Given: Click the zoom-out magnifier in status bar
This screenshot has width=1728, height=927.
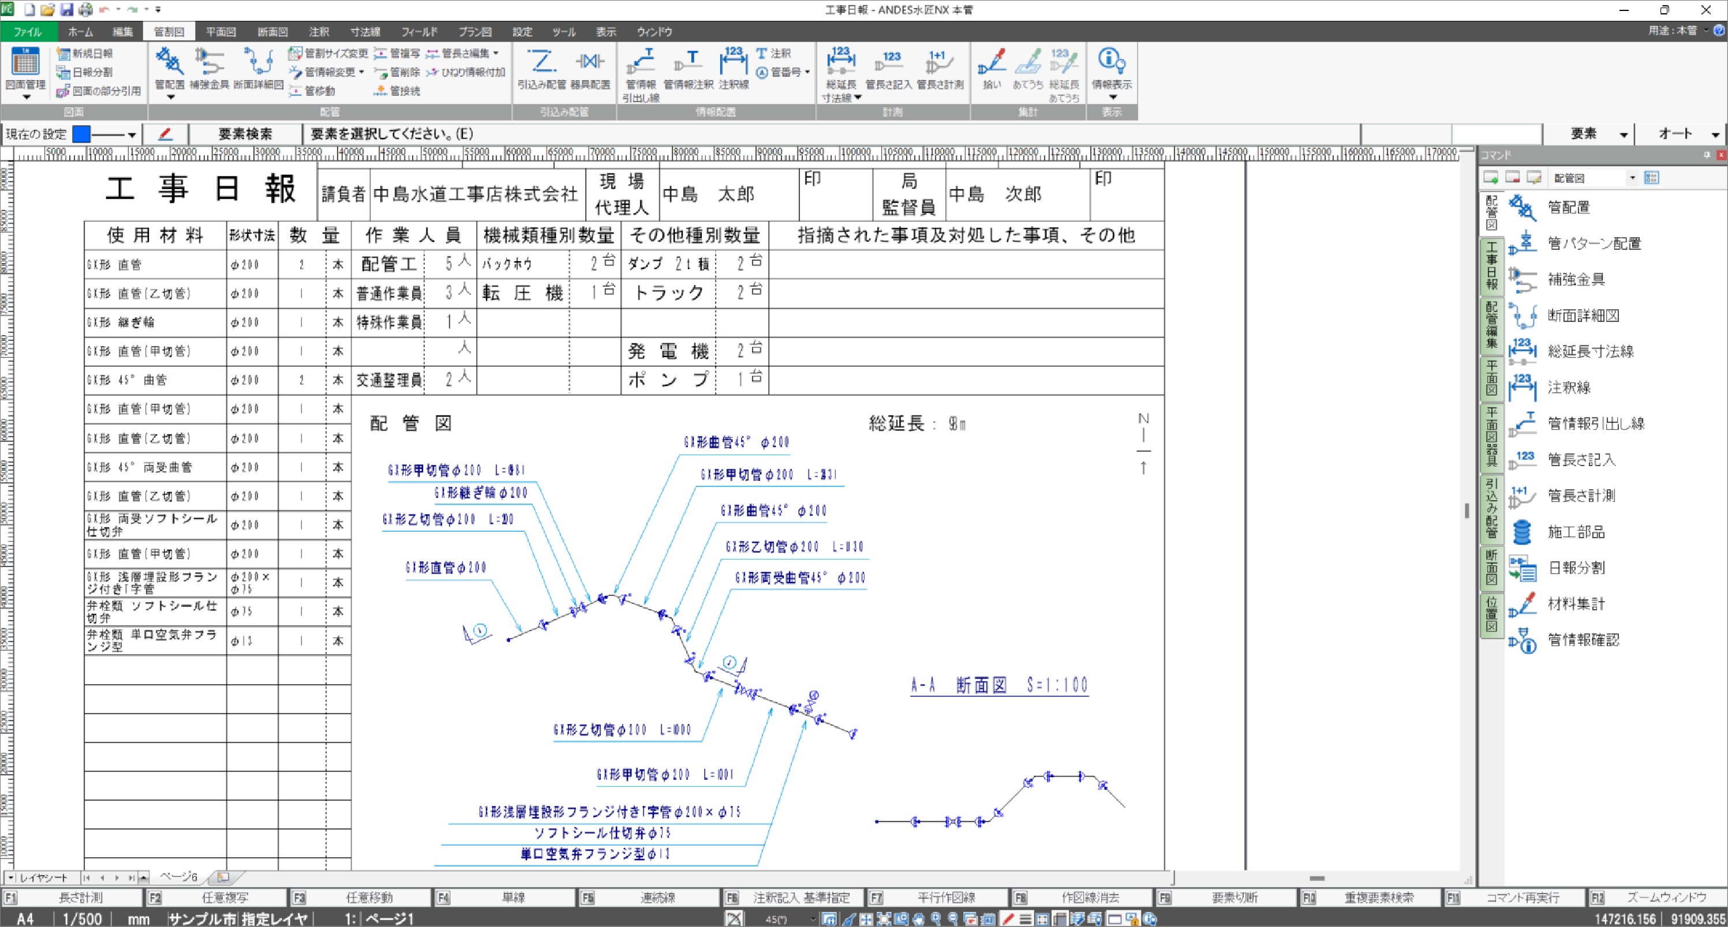Looking at the screenshot, I should [953, 919].
